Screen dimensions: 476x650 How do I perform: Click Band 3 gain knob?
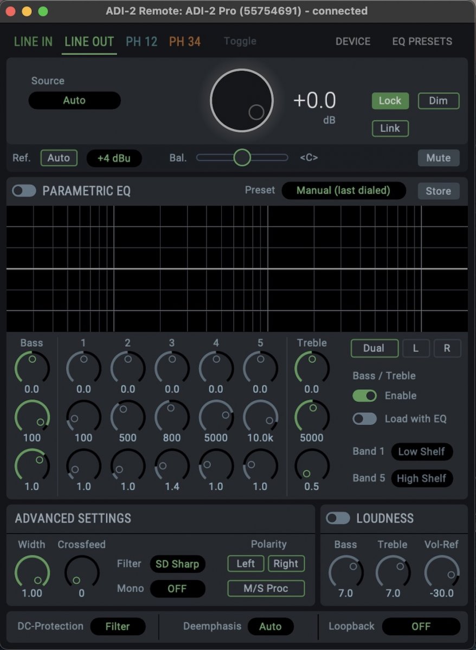pyautogui.click(x=172, y=368)
